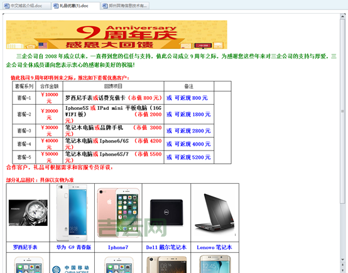Click the 或 可返现 2800元 note
The width and height of the screenshot is (348, 273).
click(188, 131)
